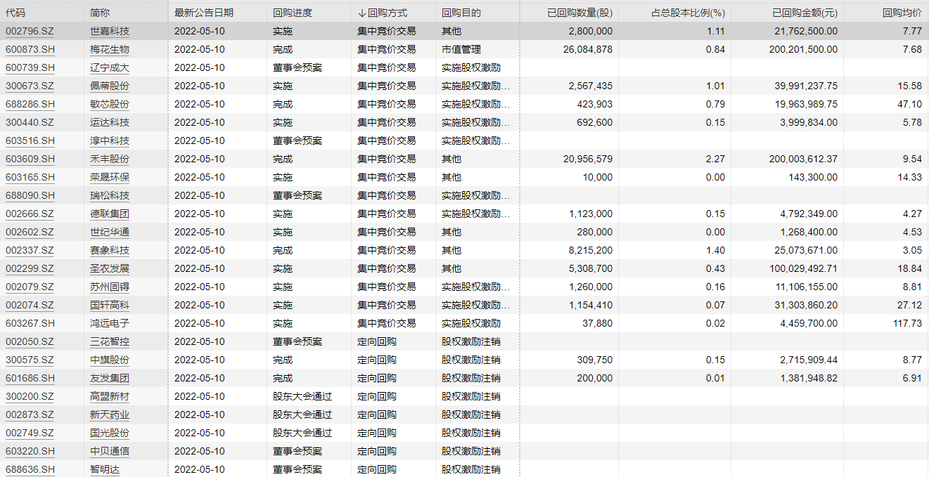Click the 回购目的 column header
Screen dimensions: 929x477
coord(461,13)
